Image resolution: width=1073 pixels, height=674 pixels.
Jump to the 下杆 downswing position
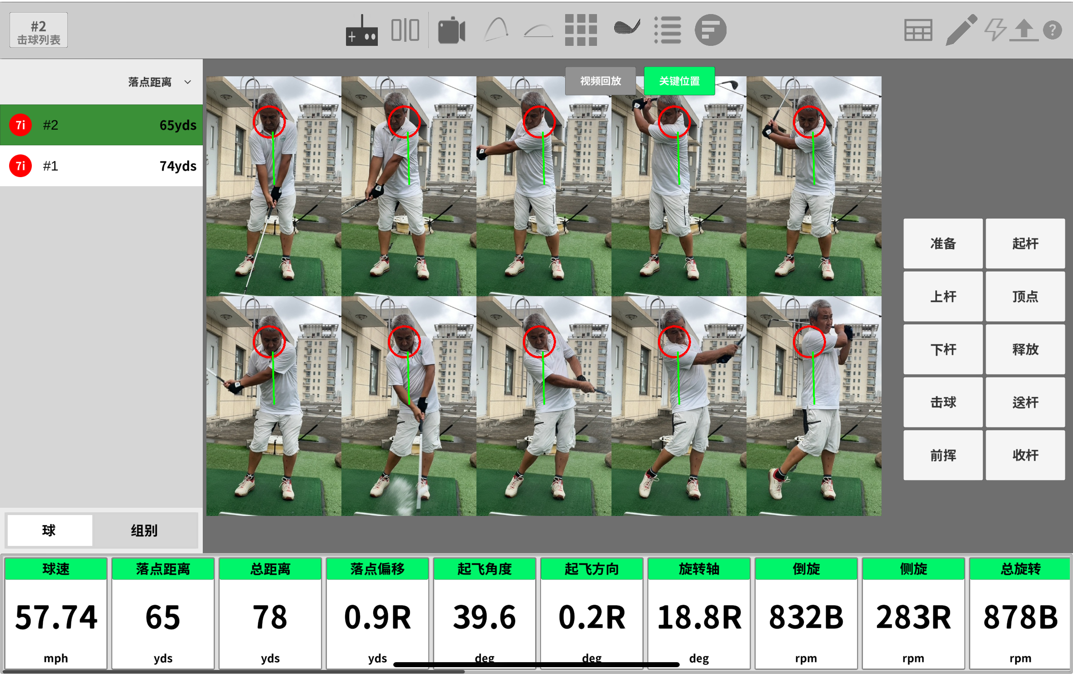pos(943,349)
